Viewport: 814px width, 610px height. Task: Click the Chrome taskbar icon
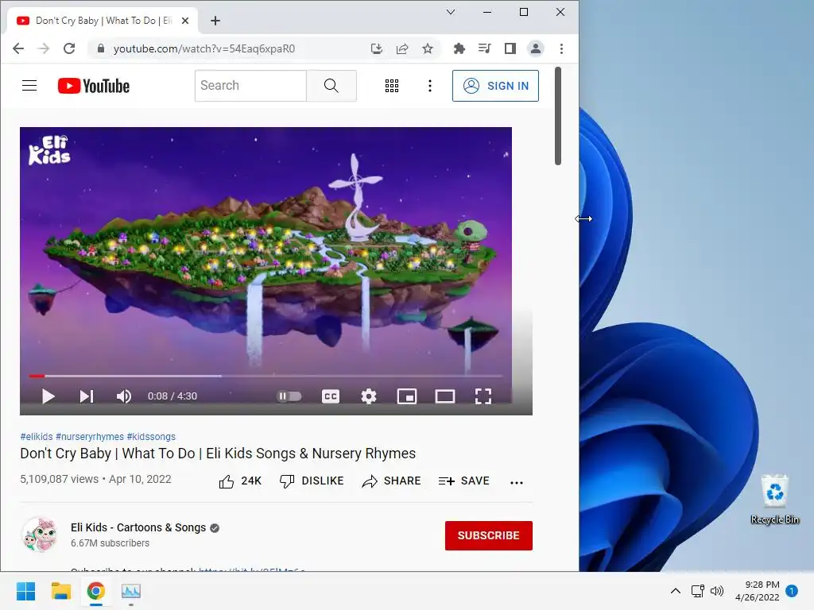pos(96,591)
